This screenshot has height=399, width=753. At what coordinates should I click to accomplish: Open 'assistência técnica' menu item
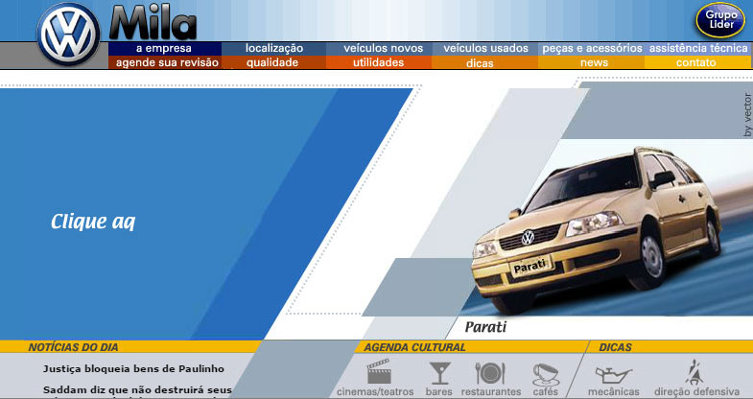[x=698, y=49]
